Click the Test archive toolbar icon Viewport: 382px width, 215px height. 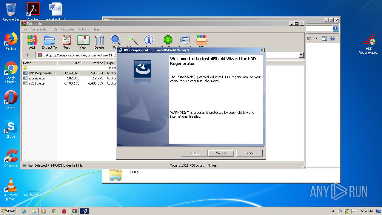tap(67, 42)
